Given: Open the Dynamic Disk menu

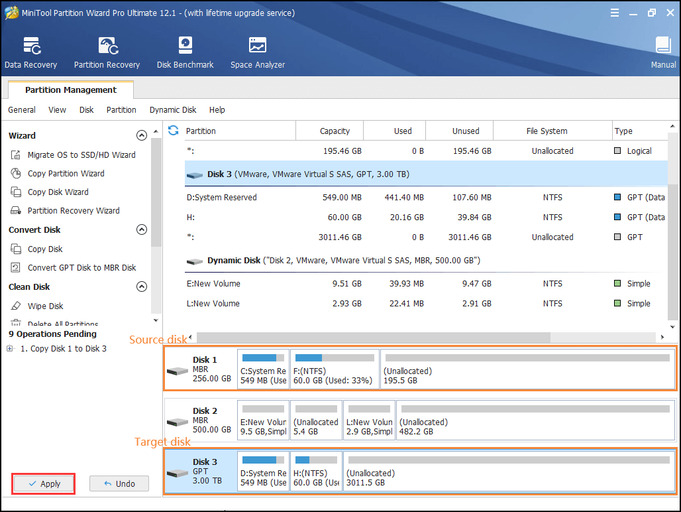Looking at the screenshot, I should [x=173, y=110].
